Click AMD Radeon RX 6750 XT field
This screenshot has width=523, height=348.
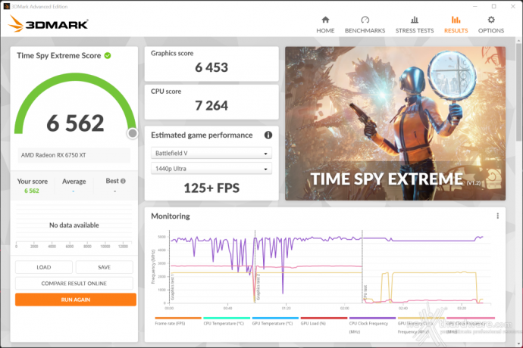coord(74,155)
